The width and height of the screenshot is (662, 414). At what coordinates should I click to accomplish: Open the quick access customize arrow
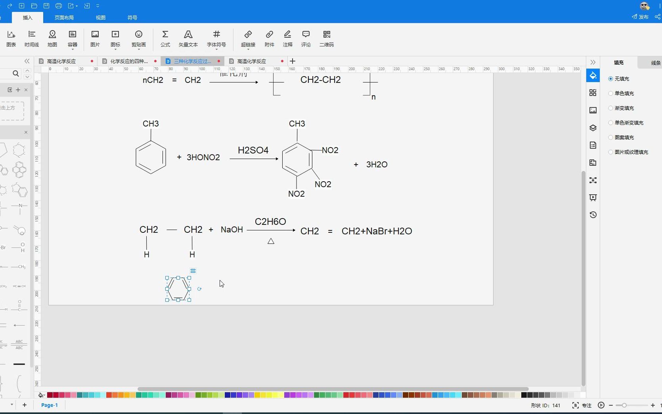click(98, 6)
